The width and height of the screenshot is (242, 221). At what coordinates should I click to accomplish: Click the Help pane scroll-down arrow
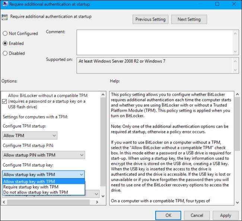point(238,202)
